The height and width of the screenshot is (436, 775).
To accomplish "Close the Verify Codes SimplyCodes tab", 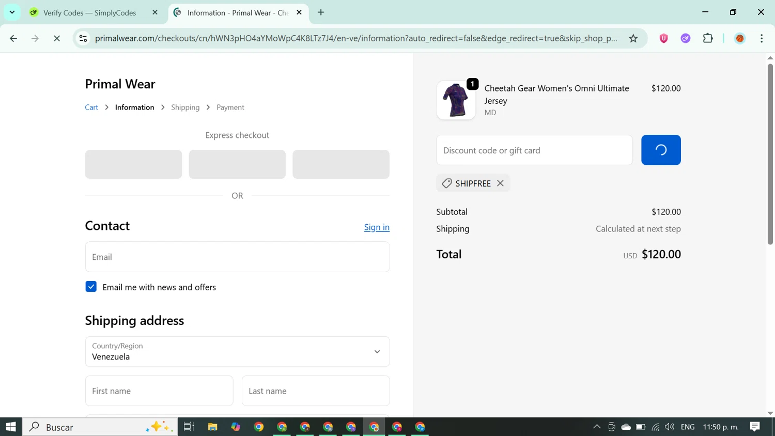I will click(155, 12).
